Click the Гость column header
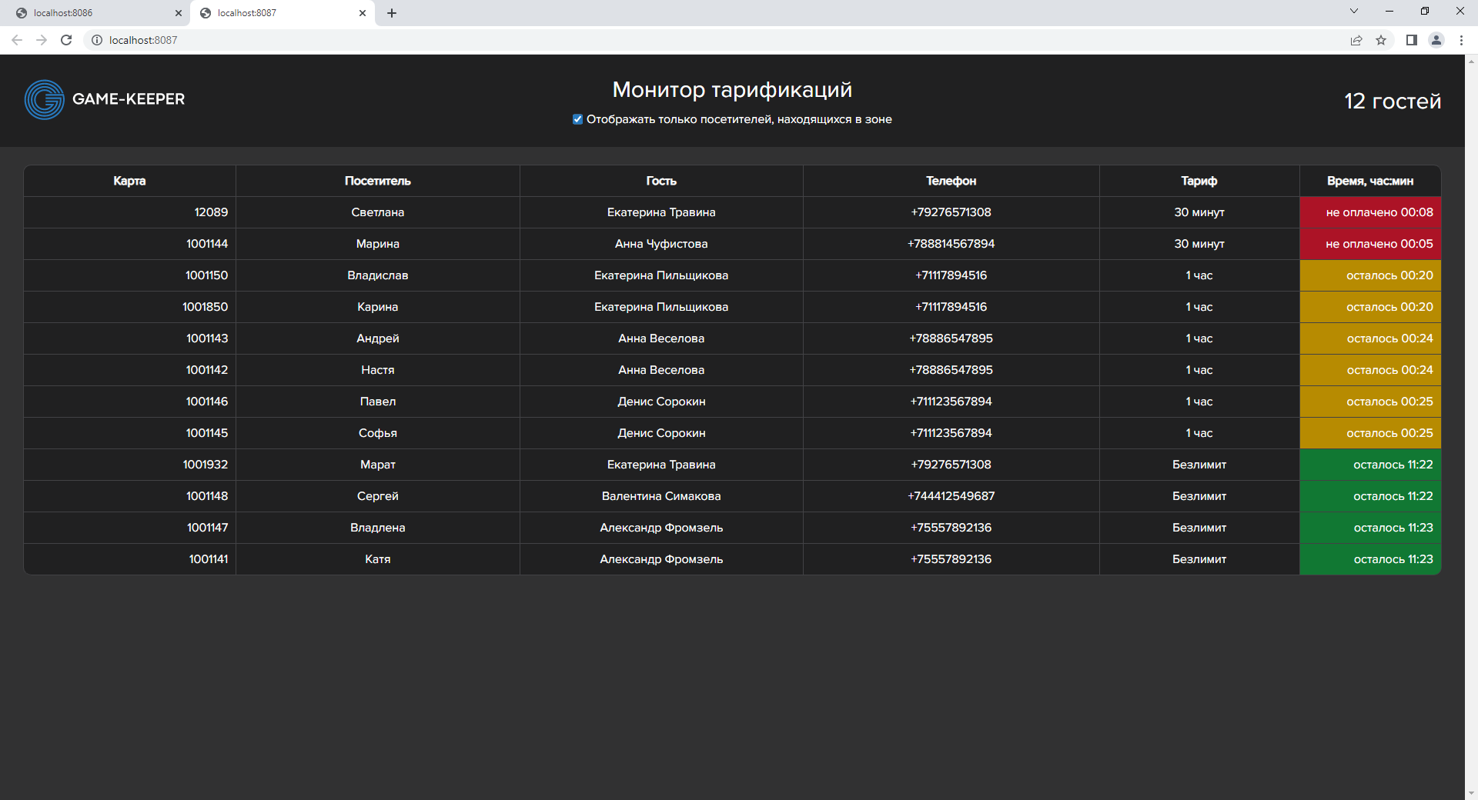Image resolution: width=1478 pixels, height=800 pixels. (x=661, y=181)
